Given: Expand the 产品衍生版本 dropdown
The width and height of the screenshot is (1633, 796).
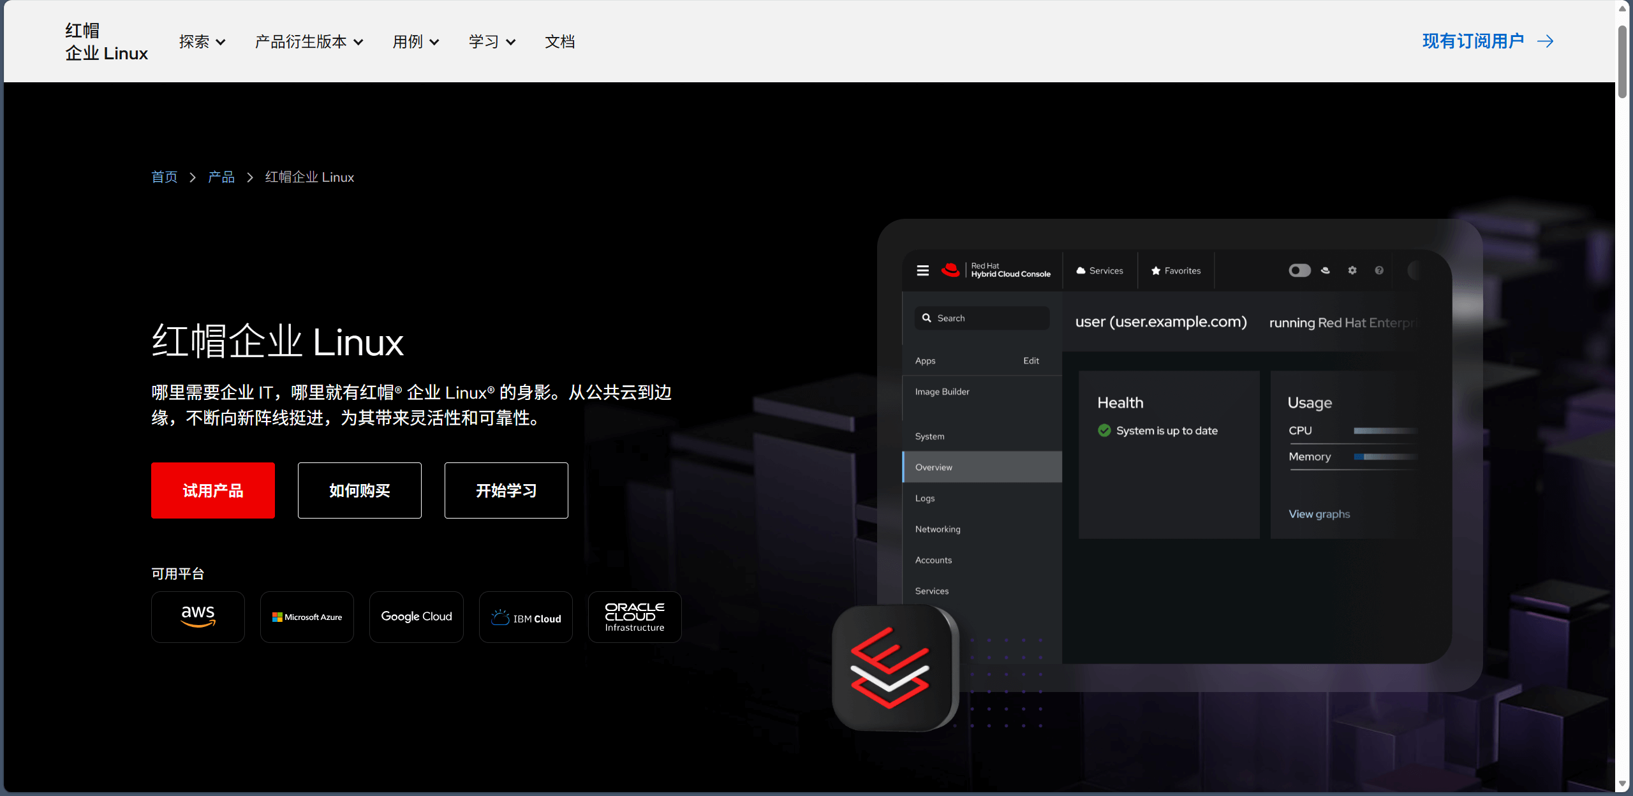Looking at the screenshot, I should click(309, 42).
